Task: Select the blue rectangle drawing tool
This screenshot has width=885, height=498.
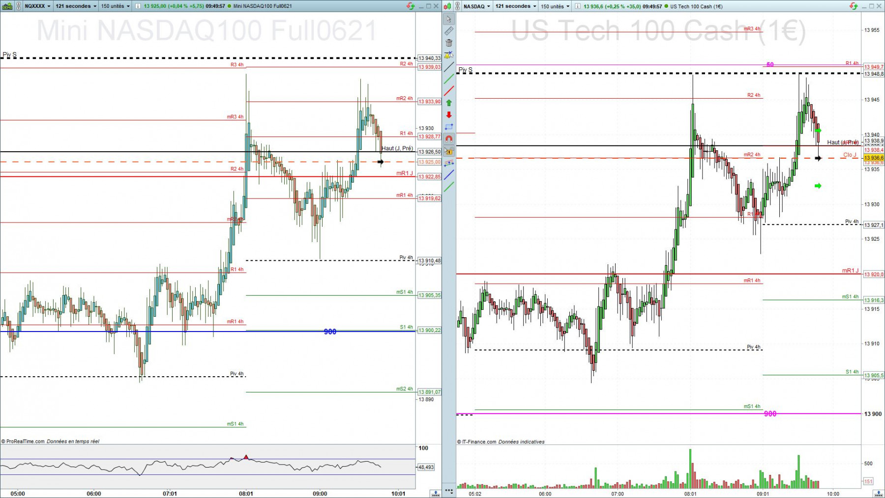Action: point(448,127)
